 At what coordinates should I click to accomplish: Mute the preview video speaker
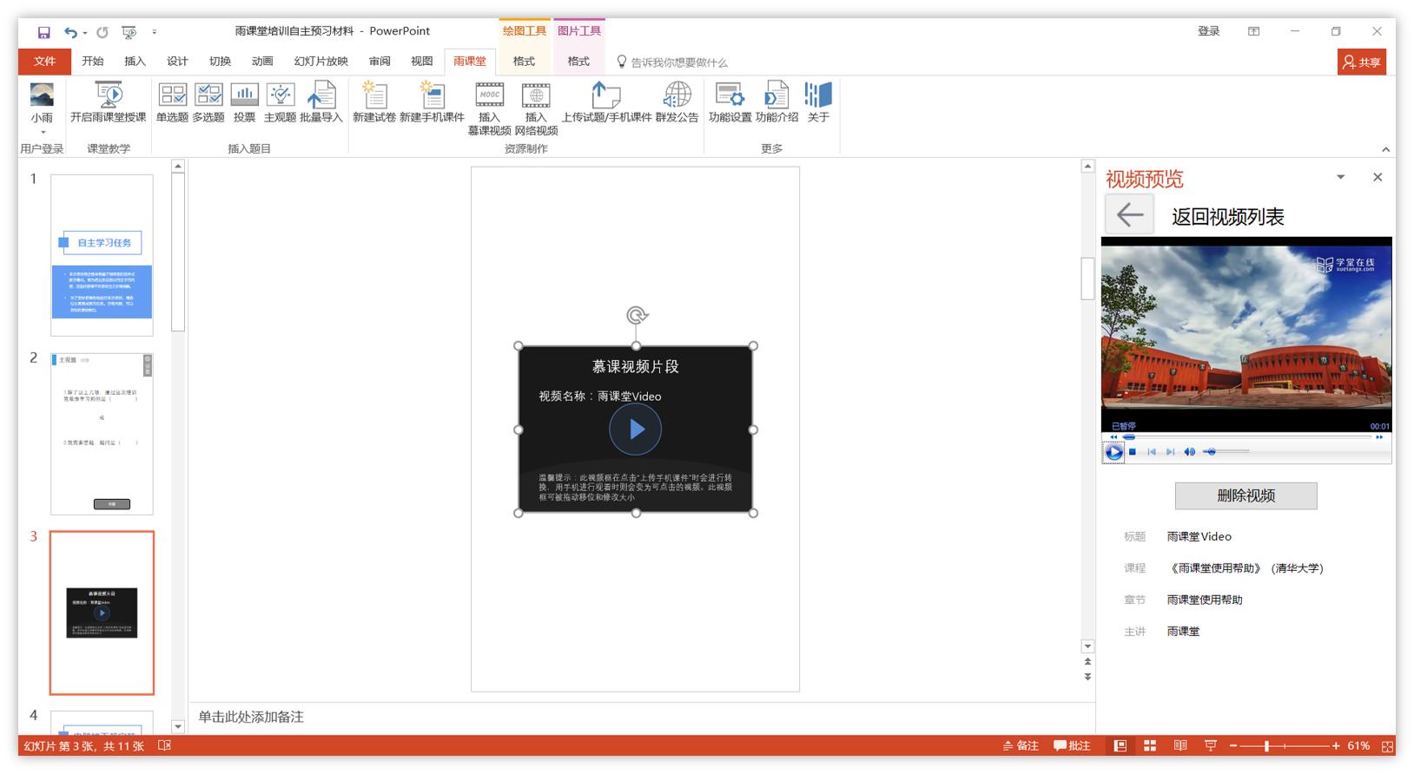(1190, 452)
